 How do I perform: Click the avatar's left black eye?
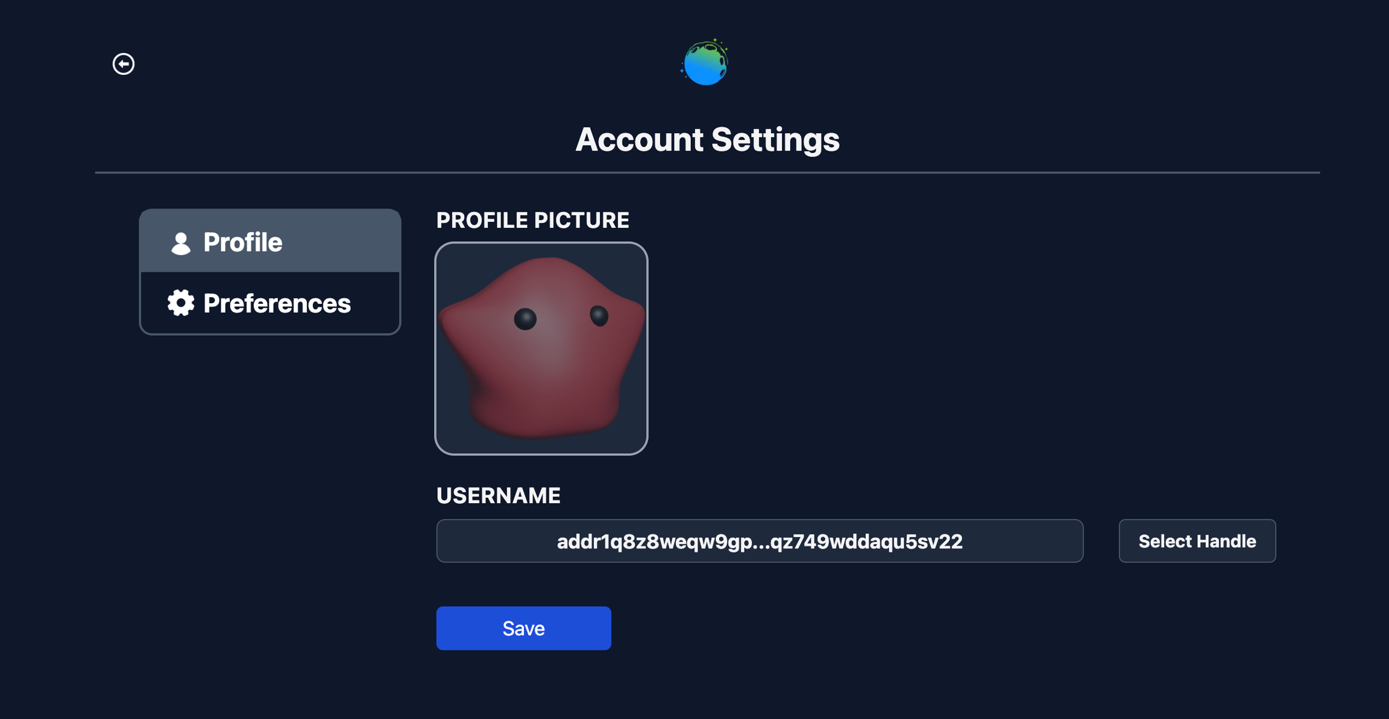coord(525,319)
